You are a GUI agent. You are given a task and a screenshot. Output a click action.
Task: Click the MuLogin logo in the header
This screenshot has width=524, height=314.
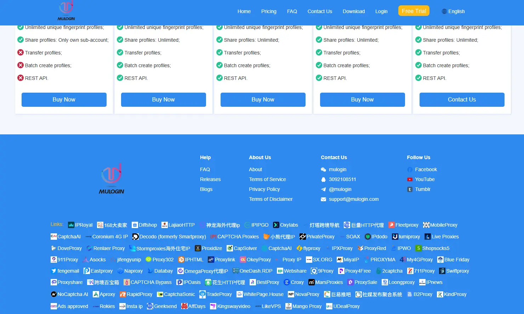click(x=66, y=11)
